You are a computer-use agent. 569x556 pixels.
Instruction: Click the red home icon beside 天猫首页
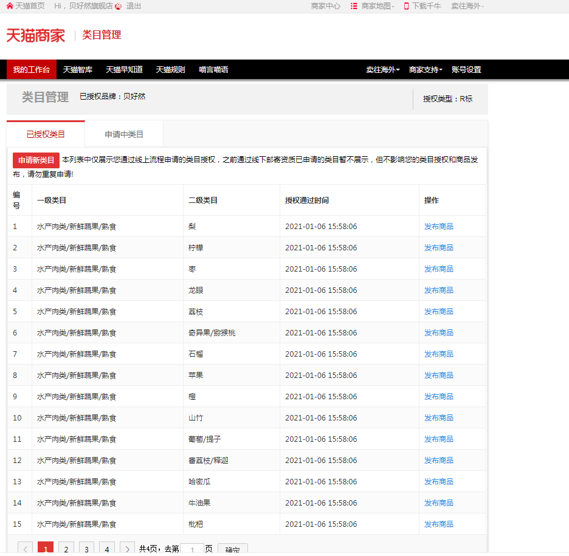click(x=10, y=6)
